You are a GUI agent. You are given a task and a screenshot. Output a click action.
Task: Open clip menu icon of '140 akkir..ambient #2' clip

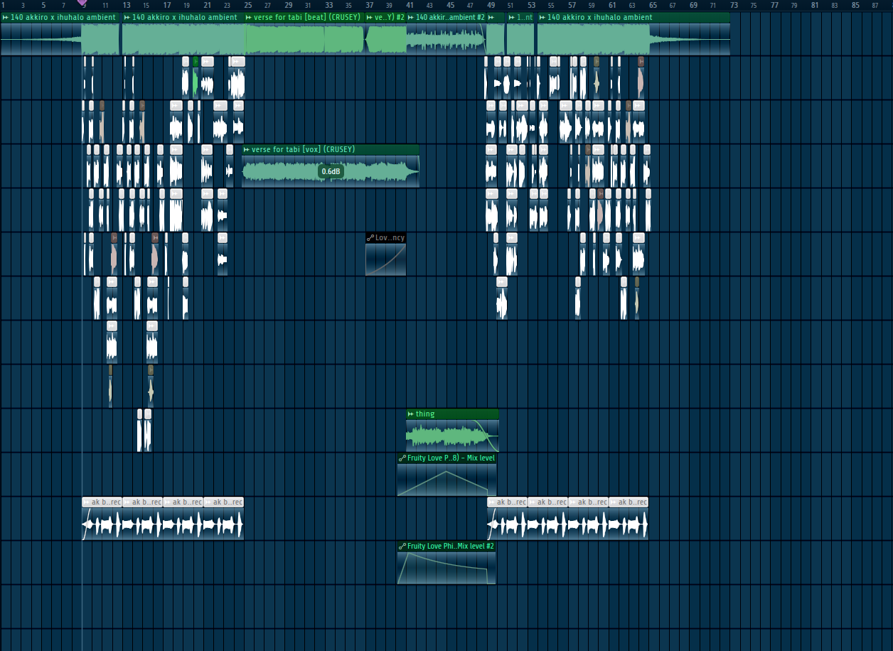(x=411, y=17)
